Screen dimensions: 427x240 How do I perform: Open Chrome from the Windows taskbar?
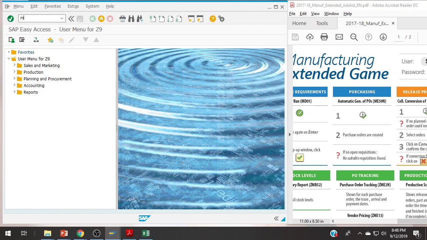(80, 233)
